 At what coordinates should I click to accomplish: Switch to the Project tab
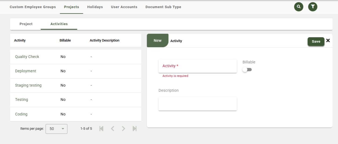click(x=26, y=24)
